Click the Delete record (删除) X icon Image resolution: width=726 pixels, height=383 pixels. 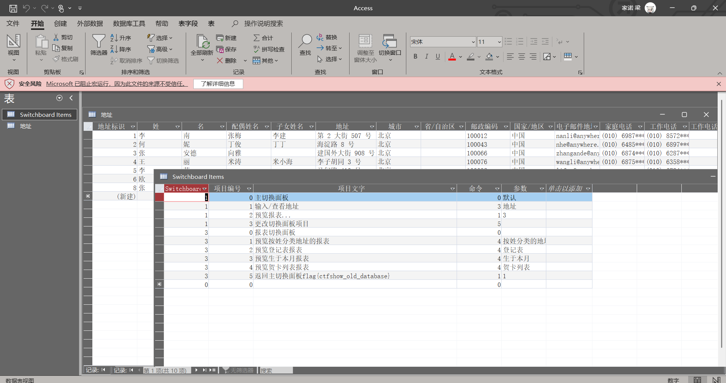coord(220,60)
